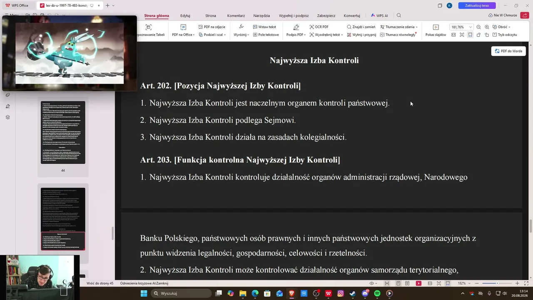Viewport: 533px width, 300px height.
Task: Toggle fit-width view in the toolbar
Action: [470, 35]
